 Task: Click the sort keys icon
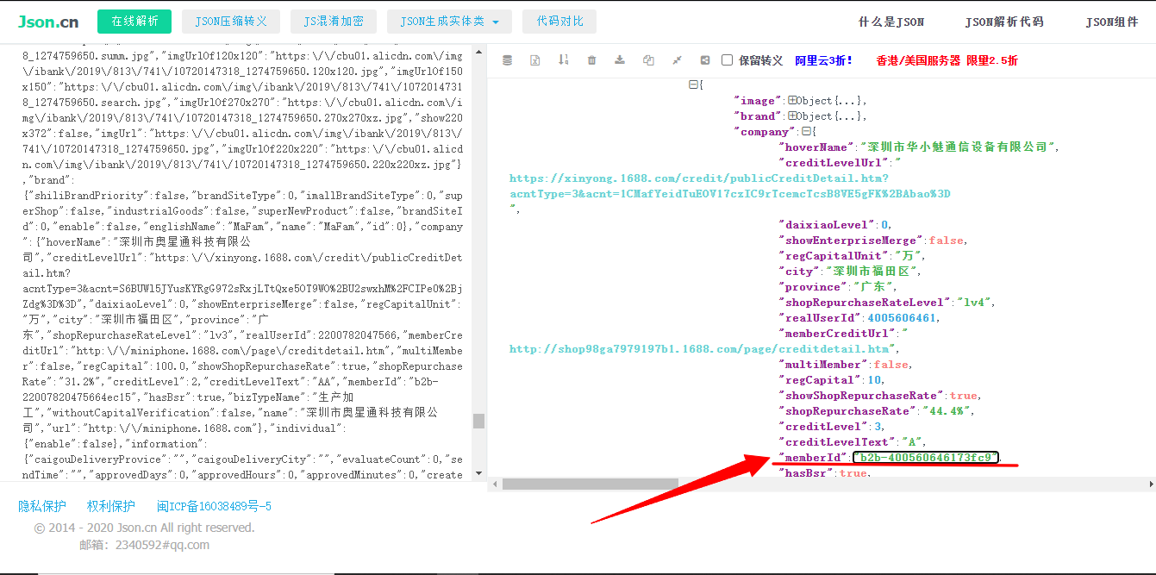[563, 60]
